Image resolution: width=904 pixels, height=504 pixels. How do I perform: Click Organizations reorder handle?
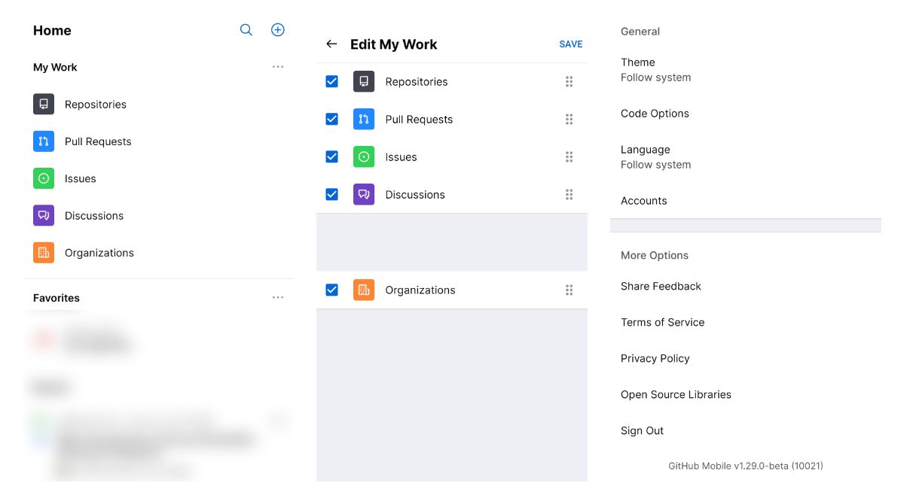(569, 290)
